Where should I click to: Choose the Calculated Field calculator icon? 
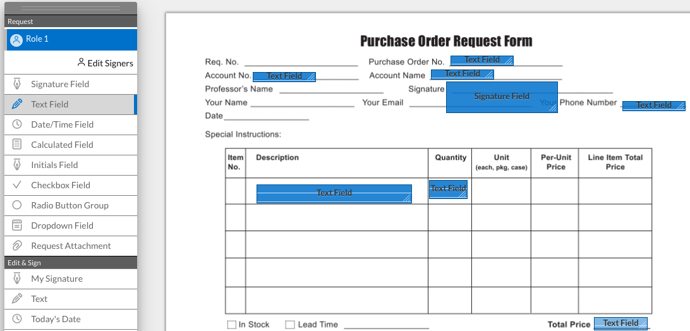[x=18, y=145]
